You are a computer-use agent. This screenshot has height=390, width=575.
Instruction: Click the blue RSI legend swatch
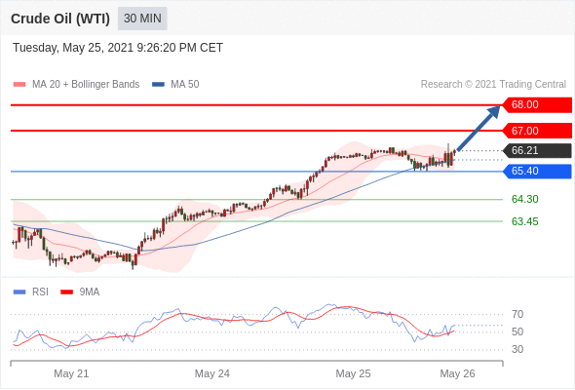(x=19, y=292)
